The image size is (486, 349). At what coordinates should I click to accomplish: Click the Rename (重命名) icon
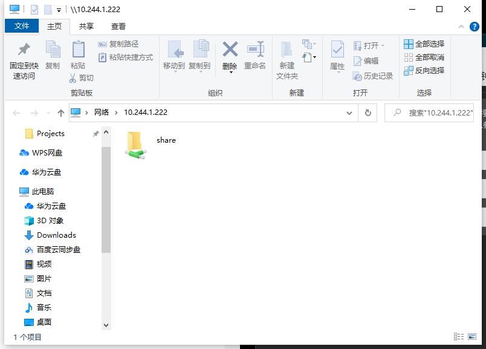(x=256, y=49)
